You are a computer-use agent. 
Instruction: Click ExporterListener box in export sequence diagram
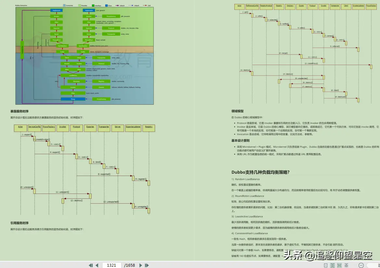point(133,128)
